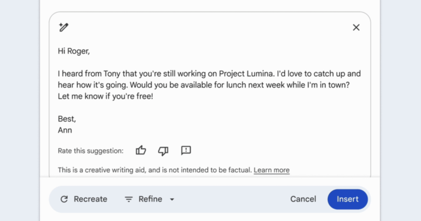Click the "Ann" signature line
Image resolution: width=421 pixels, height=221 pixels.
point(65,130)
